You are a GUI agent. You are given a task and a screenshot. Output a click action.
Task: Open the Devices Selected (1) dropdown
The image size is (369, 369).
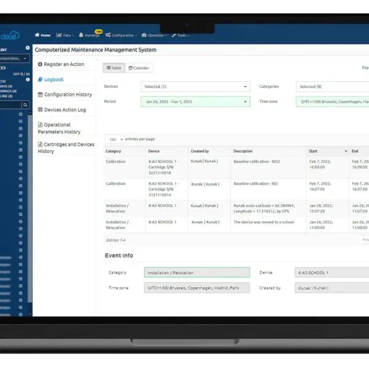coord(196,87)
